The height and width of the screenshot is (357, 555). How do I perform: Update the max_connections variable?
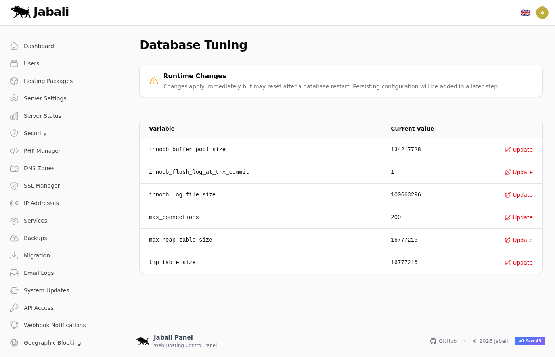pyautogui.click(x=519, y=217)
